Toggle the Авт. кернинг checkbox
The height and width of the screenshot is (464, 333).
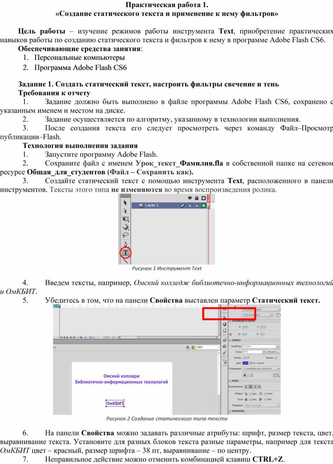[x=251, y=363]
